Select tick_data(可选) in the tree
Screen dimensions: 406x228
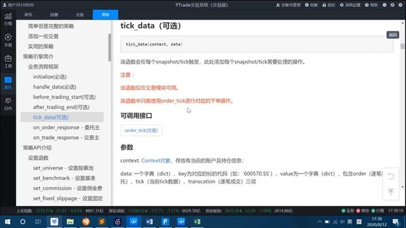62,117
